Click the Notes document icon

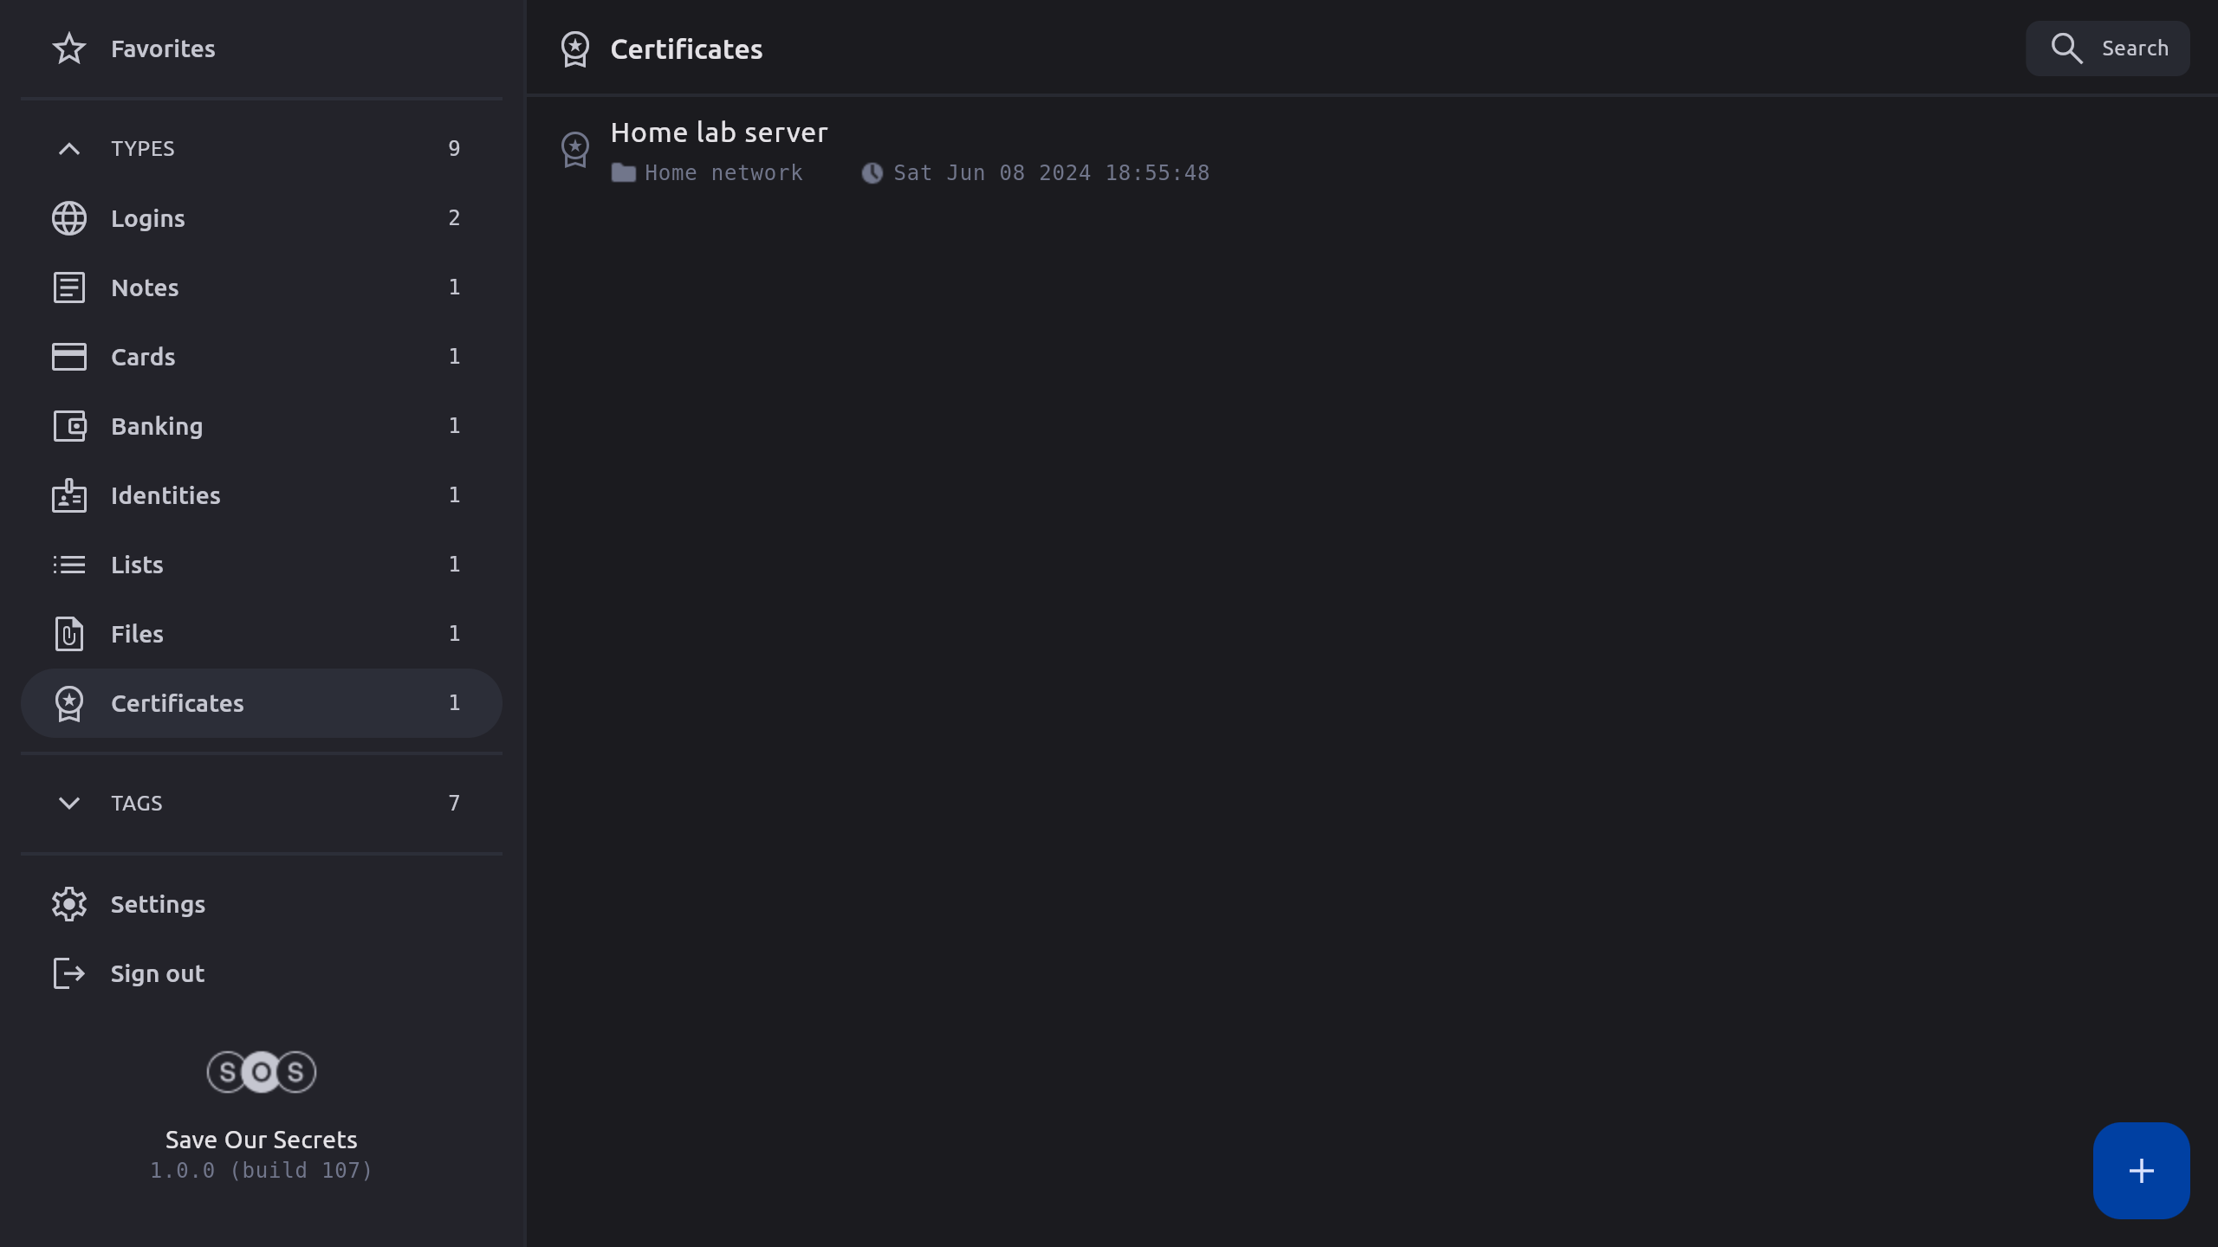(x=69, y=288)
